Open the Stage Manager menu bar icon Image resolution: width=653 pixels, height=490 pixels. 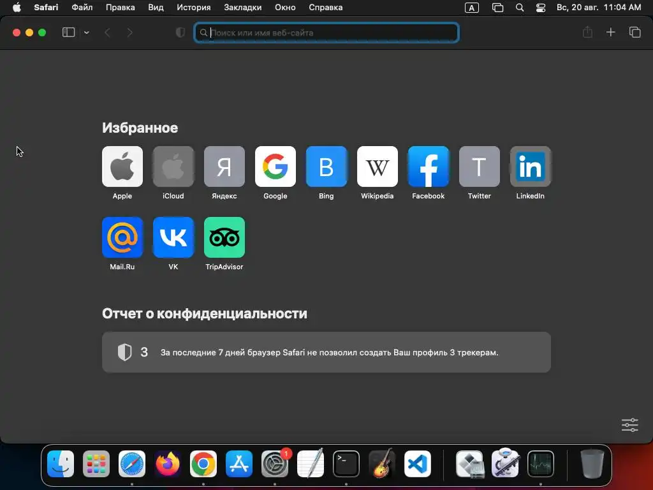(x=497, y=8)
